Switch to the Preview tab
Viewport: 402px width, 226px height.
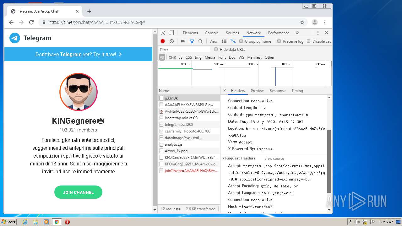point(257,90)
